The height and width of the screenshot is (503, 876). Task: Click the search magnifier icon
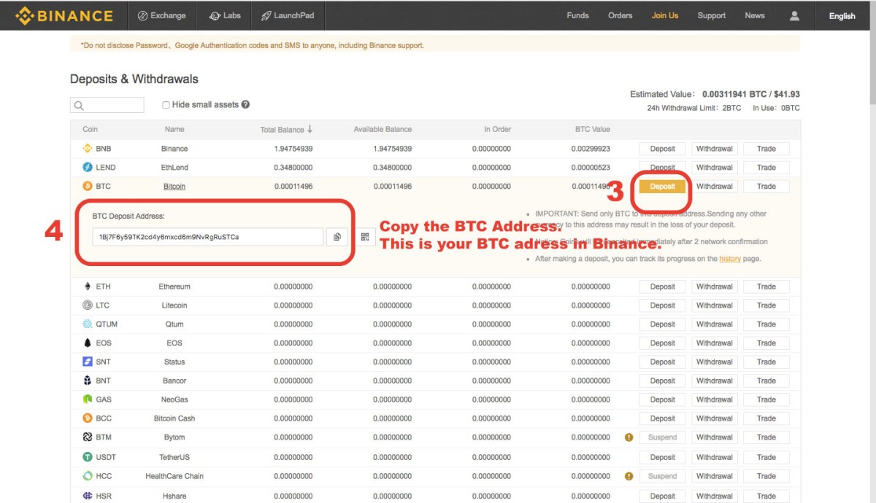click(80, 106)
